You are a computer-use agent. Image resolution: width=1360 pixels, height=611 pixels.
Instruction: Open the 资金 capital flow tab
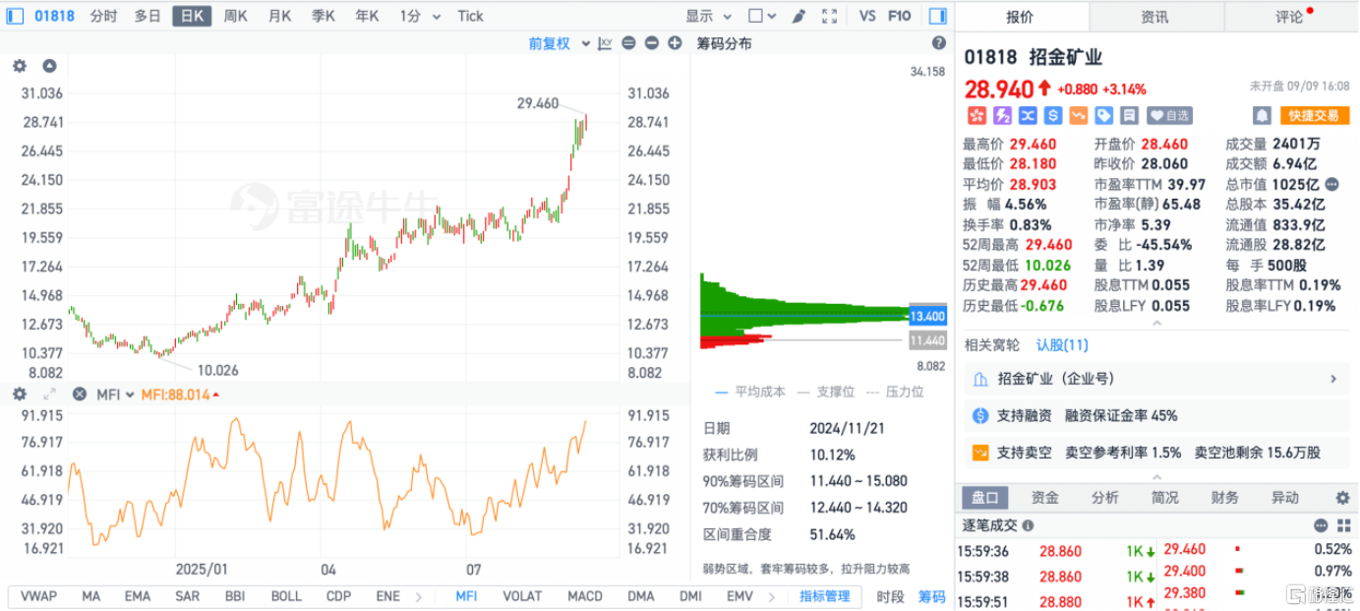click(x=1044, y=498)
